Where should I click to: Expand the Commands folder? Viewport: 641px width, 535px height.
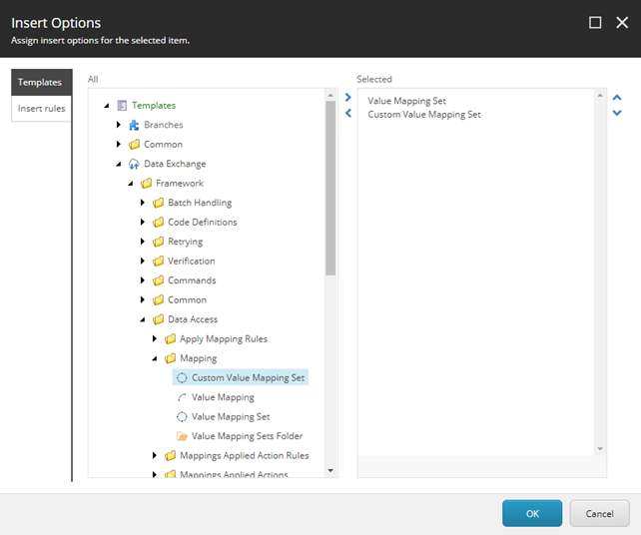pos(143,280)
